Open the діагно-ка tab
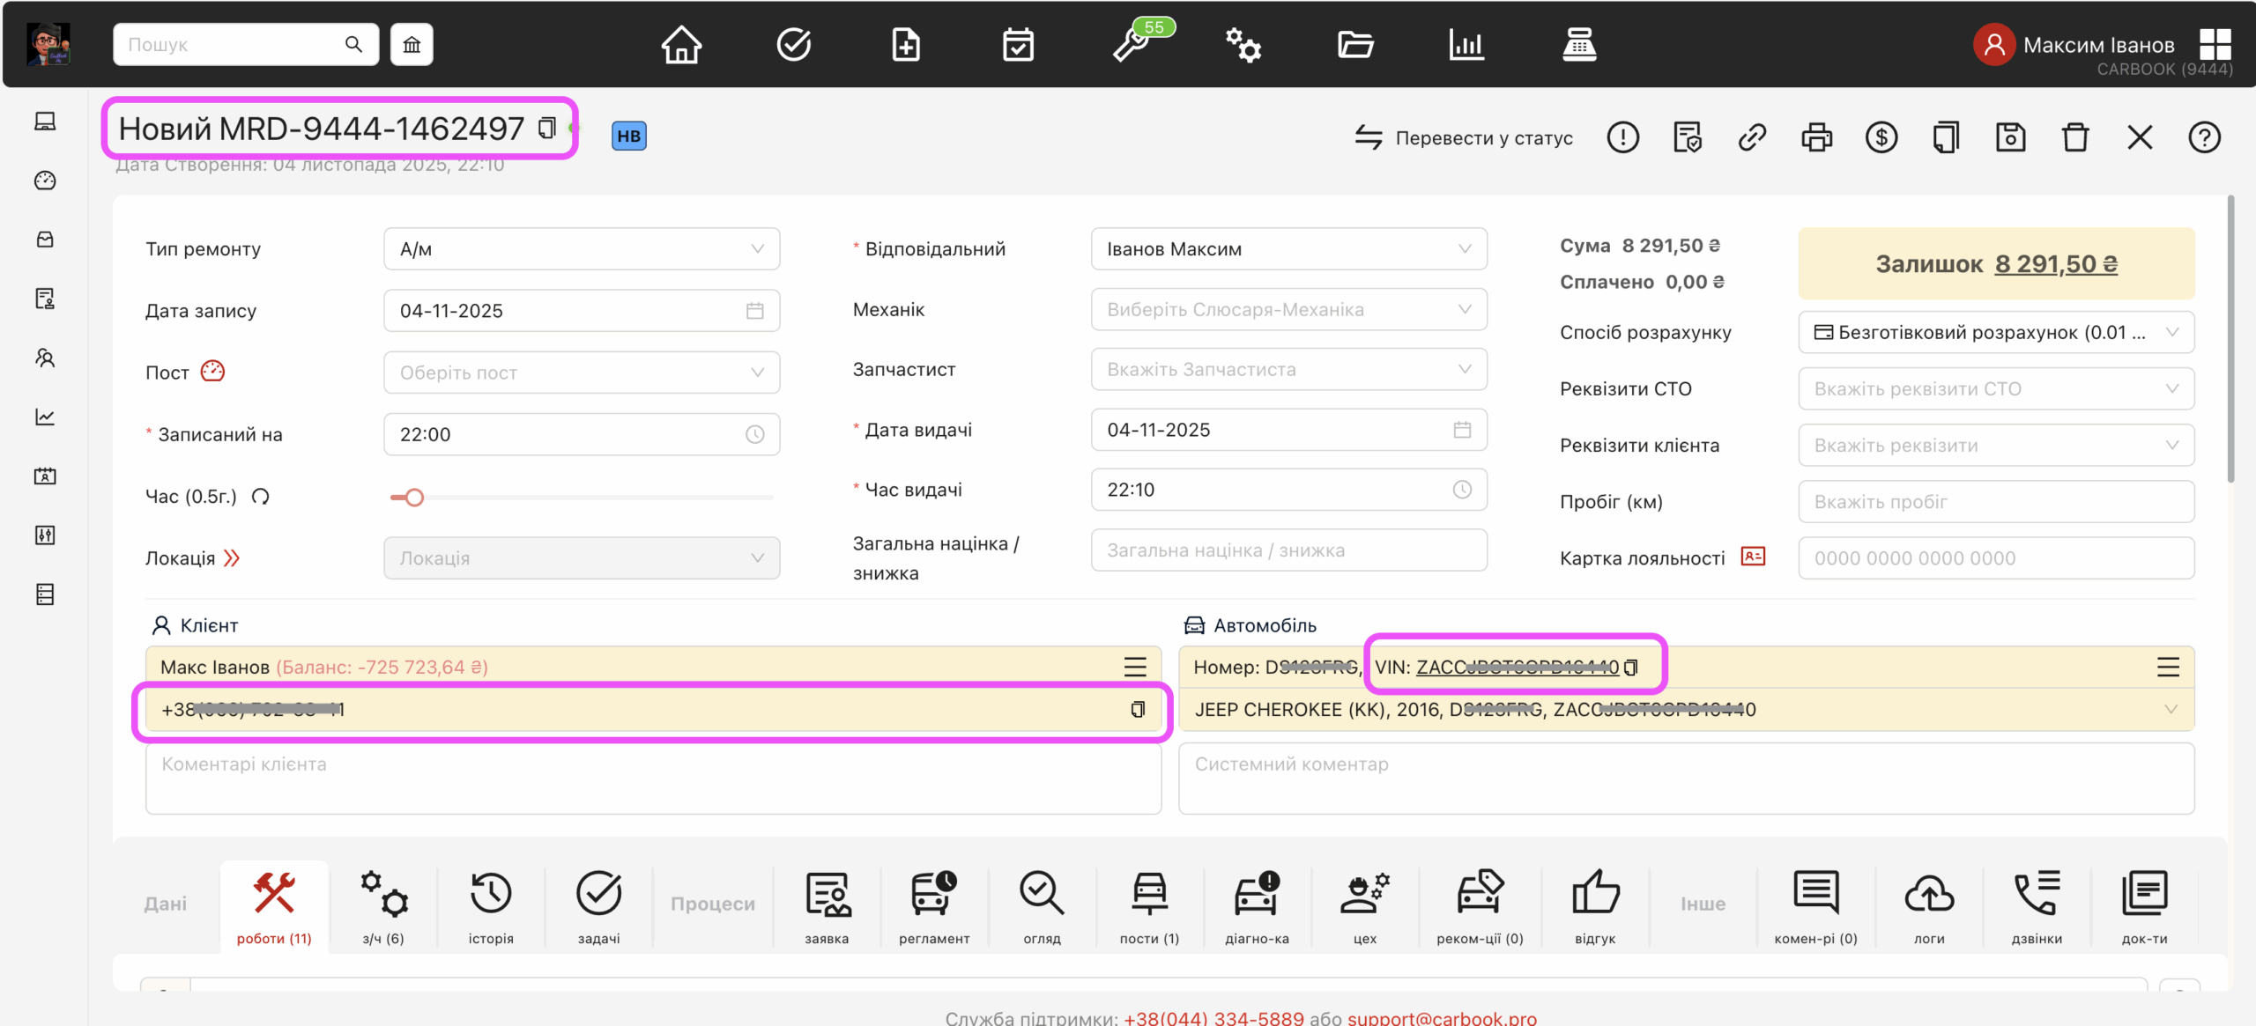 click(x=1257, y=905)
